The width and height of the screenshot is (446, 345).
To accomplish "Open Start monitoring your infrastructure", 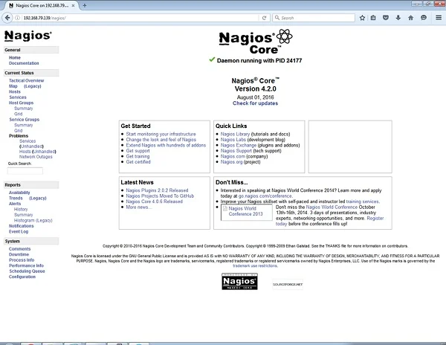I will (x=161, y=134).
